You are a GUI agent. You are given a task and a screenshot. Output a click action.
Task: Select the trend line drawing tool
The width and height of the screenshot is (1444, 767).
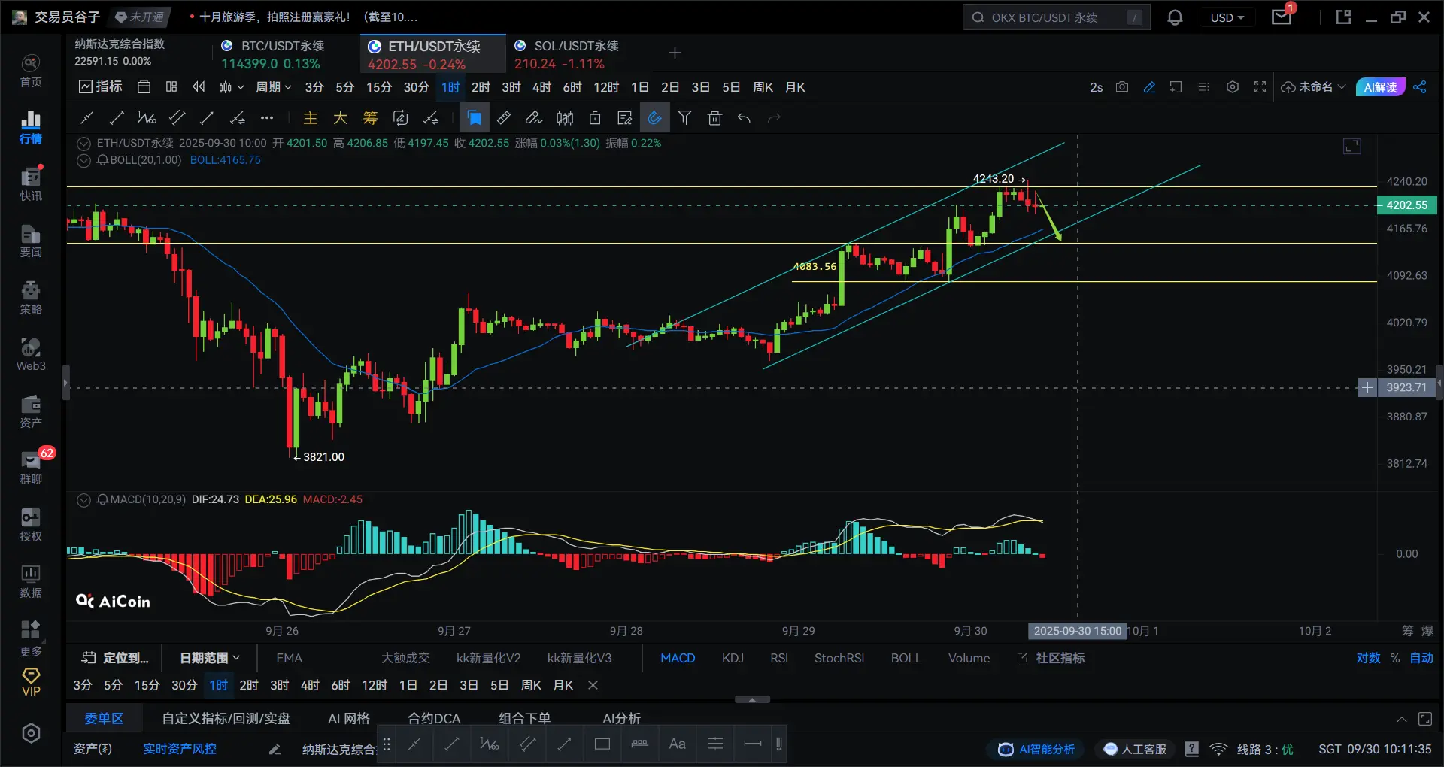117,118
